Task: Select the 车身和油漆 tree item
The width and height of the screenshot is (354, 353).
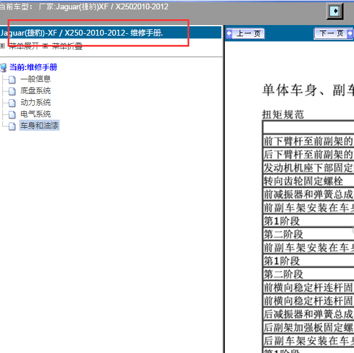Action: 39,125
